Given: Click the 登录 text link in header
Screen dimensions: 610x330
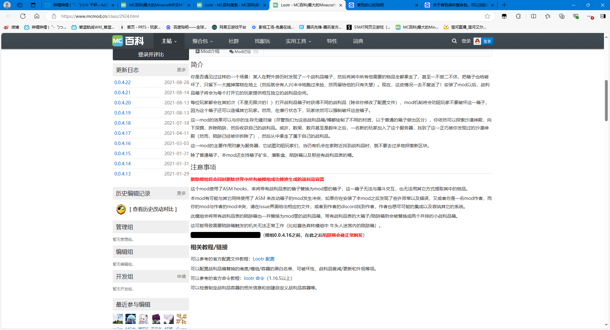Looking at the screenshot, I should point(466,41).
